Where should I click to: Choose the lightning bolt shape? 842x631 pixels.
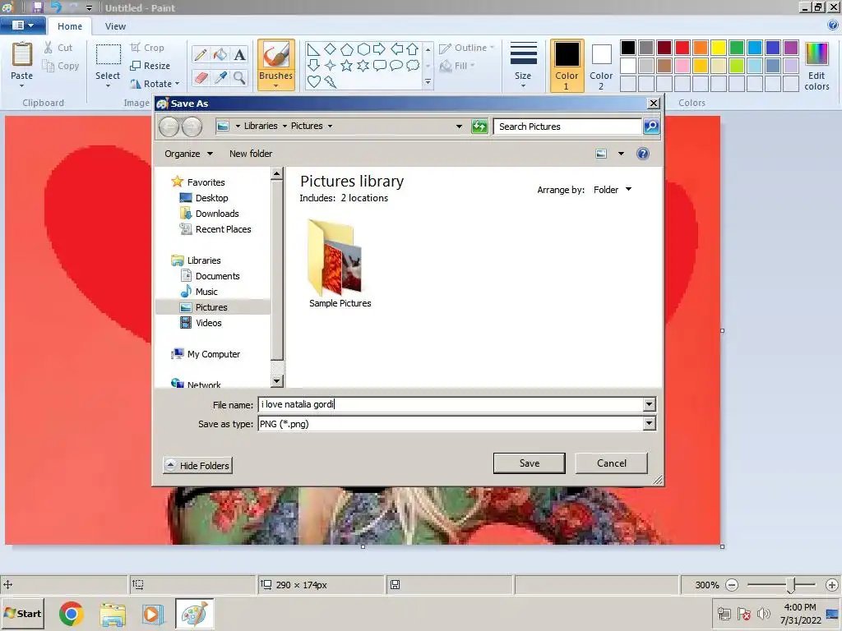tap(331, 81)
